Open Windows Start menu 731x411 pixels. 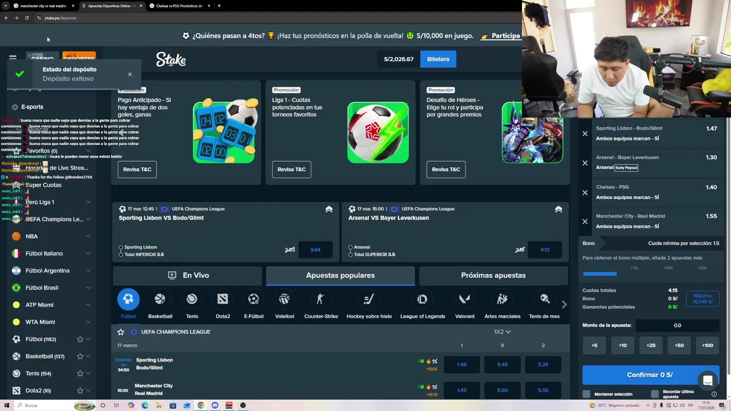[6, 405]
